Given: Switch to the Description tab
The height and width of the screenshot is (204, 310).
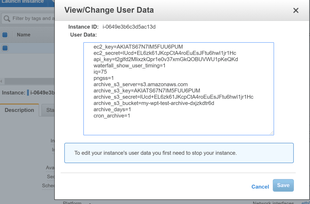Looking at the screenshot, I should [x=19, y=110].
